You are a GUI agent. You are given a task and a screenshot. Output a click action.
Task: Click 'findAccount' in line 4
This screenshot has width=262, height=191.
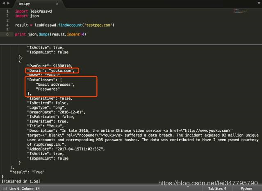tap(70, 25)
